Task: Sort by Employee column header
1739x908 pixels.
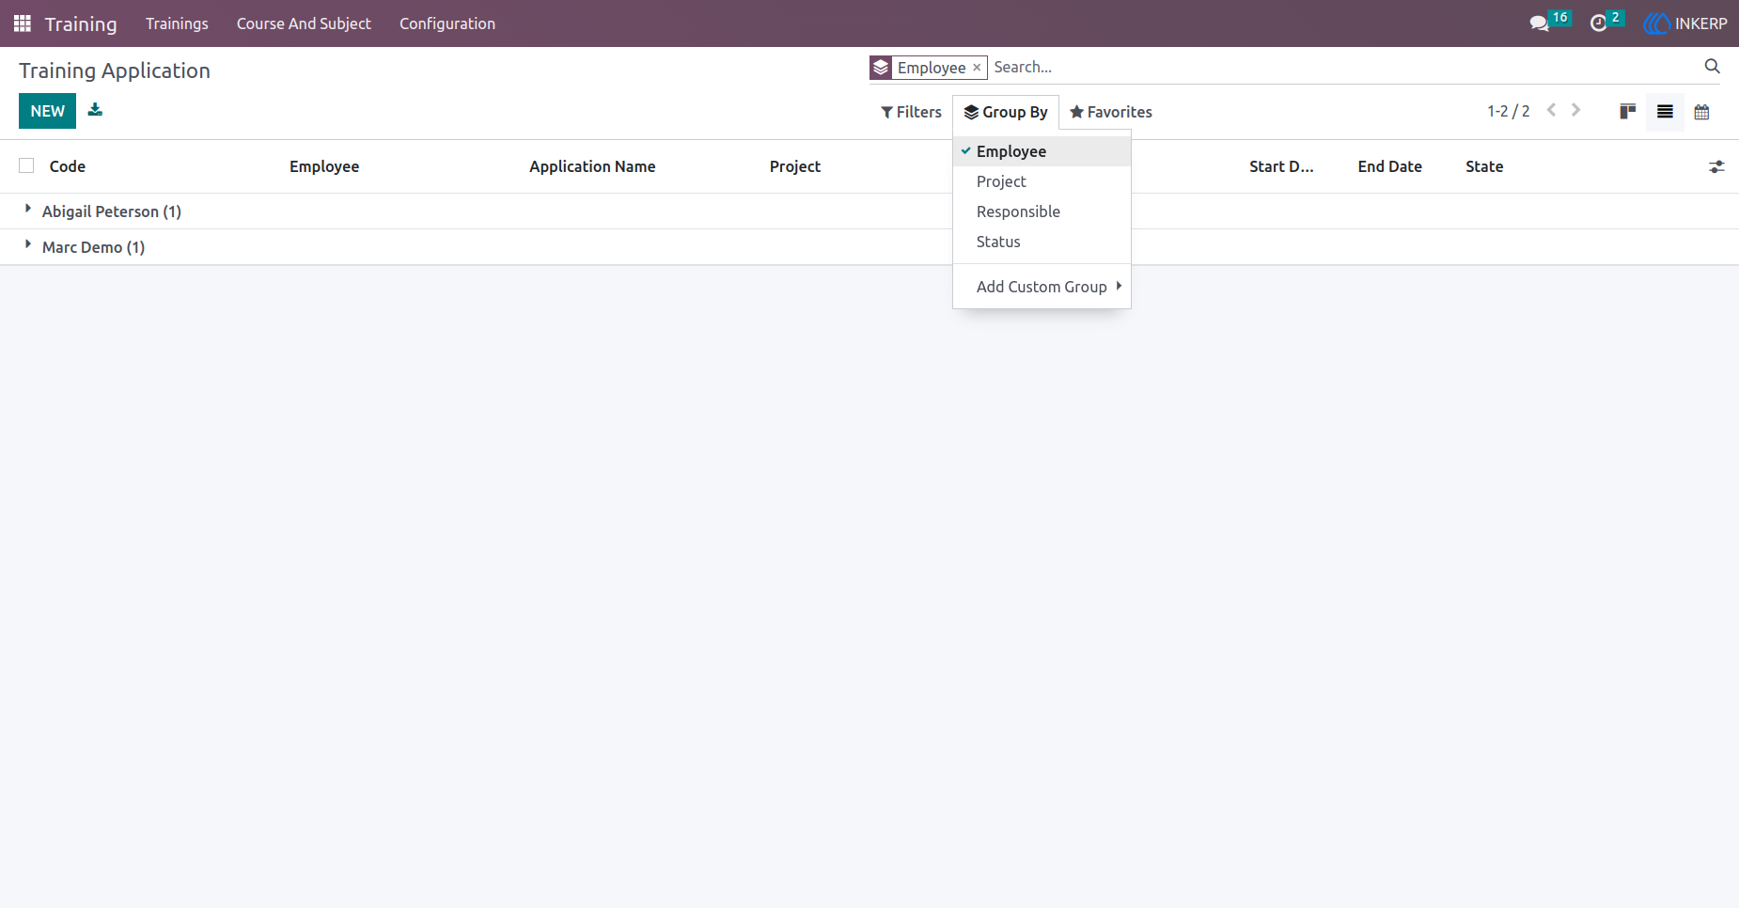Action: pyautogui.click(x=324, y=166)
